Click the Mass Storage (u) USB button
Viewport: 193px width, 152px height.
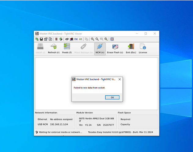click(x=83, y=49)
